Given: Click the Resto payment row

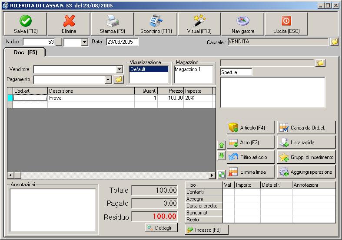Looking at the screenshot, I should [x=260, y=220].
